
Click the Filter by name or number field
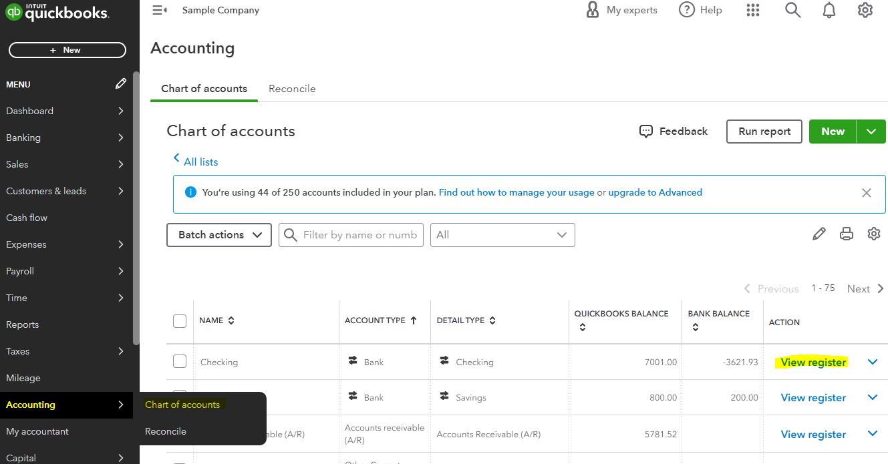[x=351, y=235]
